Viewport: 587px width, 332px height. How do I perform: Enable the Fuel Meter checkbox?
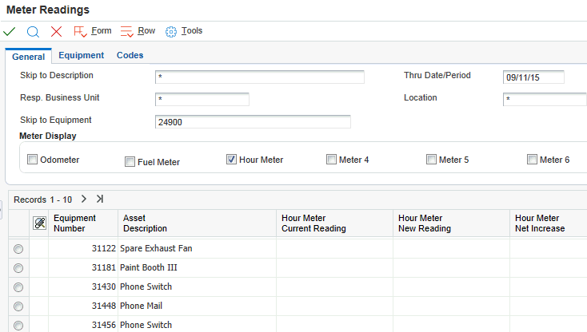(130, 162)
